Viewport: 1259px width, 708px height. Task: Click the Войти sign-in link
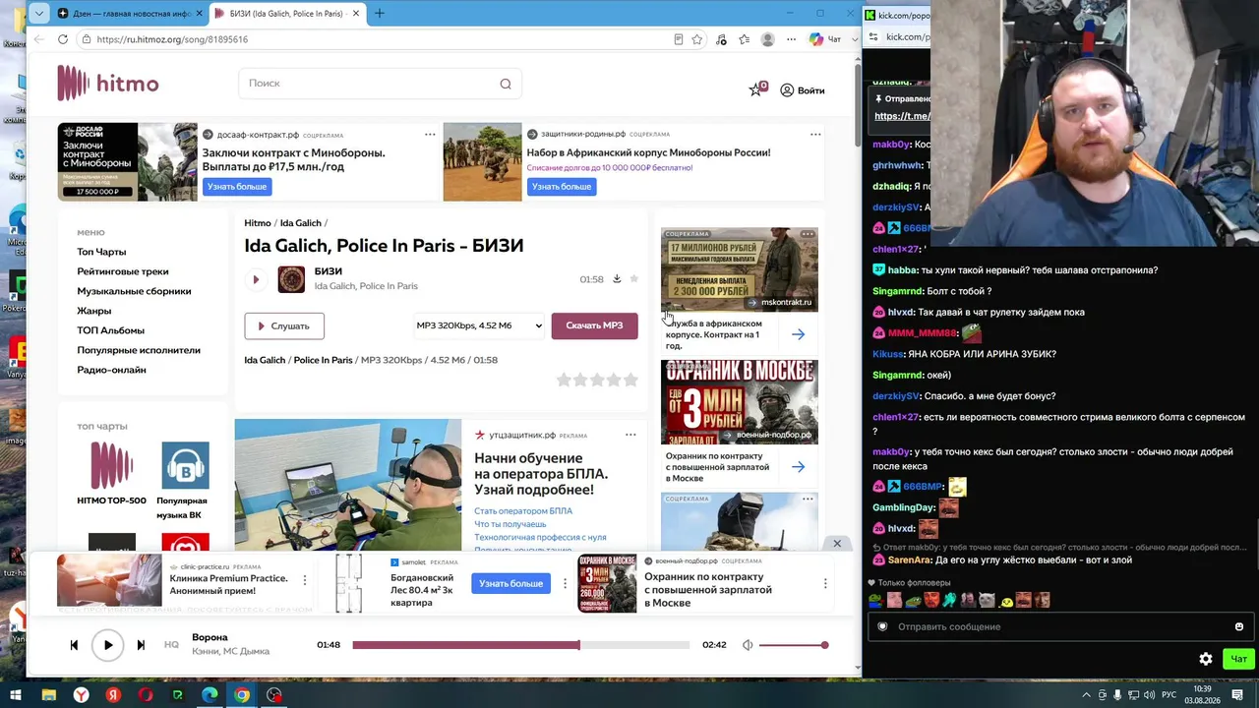(x=803, y=90)
